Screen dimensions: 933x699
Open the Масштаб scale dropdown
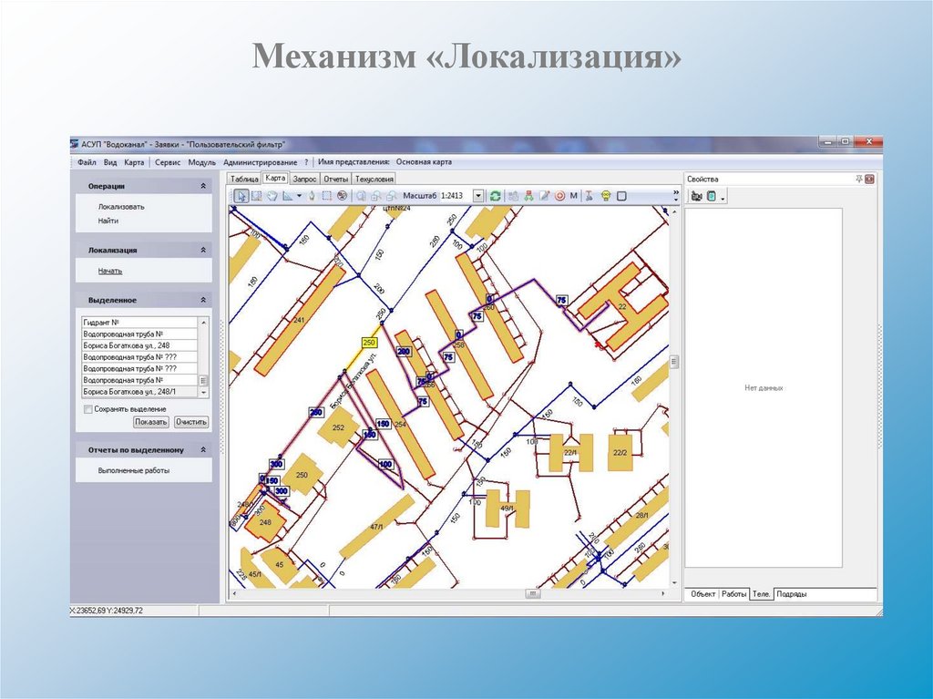[x=477, y=196]
